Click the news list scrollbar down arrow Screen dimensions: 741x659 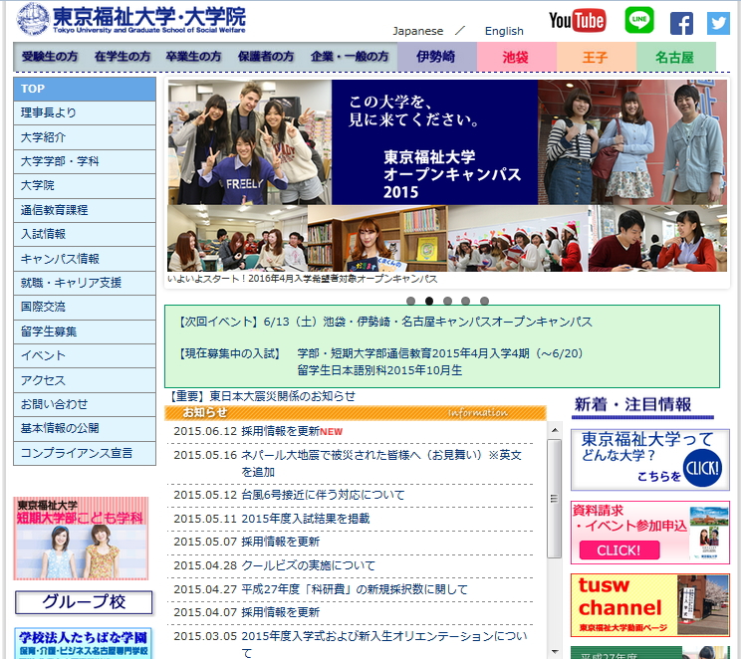[x=555, y=651]
